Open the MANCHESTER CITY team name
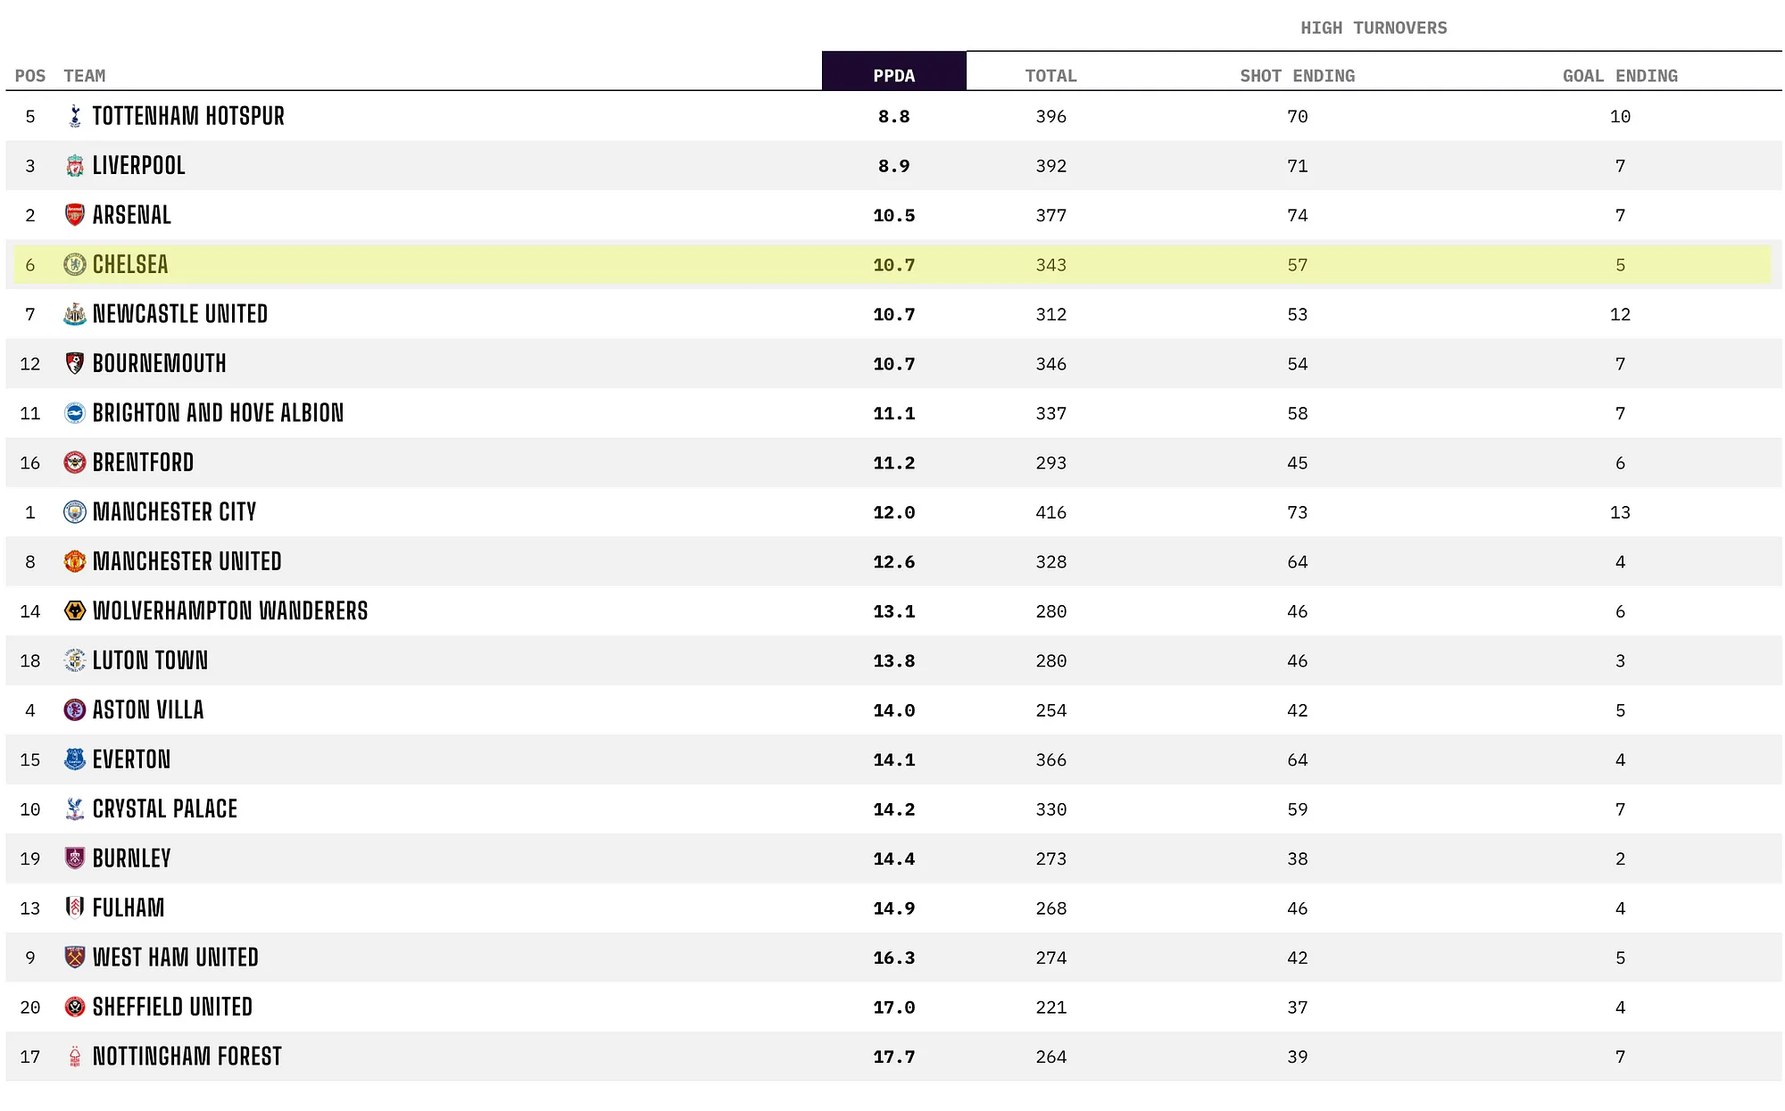1785x1111 pixels. point(174,512)
